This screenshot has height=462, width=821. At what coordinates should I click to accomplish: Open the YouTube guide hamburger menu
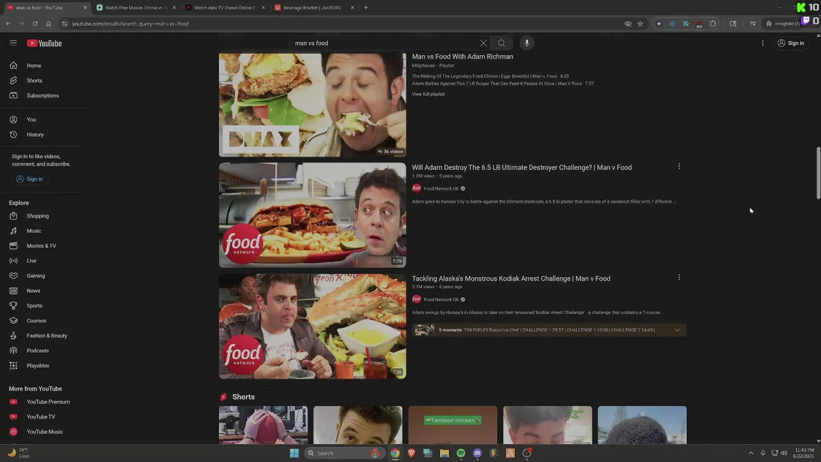[x=13, y=43]
